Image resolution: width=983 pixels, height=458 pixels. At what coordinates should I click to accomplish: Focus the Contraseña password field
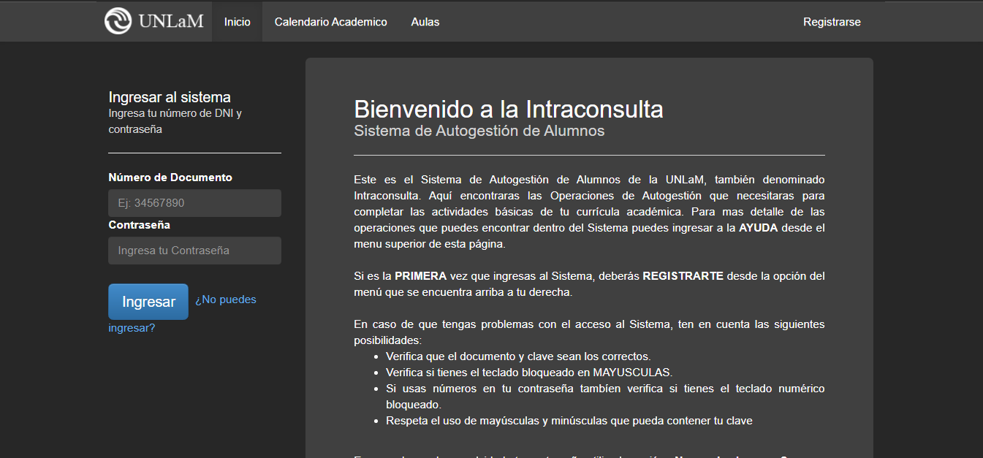coord(194,251)
